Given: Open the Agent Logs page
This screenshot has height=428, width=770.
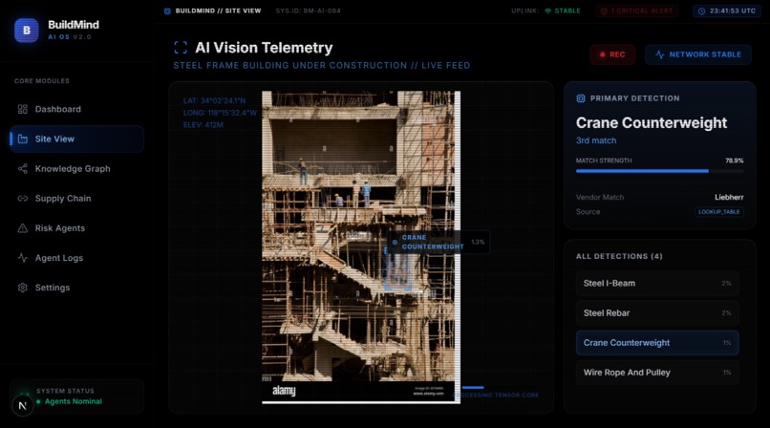Looking at the screenshot, I should (x=76, y=258).
